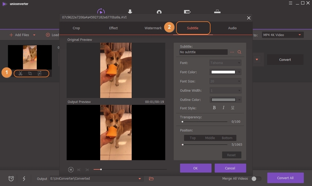Toggle the Merge All Videos switch

point(256,179)
